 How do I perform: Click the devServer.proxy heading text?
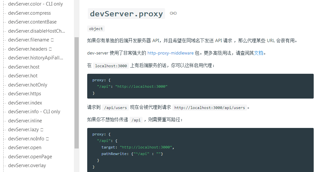tap(126, 14)
